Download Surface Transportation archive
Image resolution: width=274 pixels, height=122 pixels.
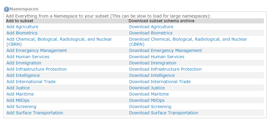pyautogui.click(x=163, y=113)
